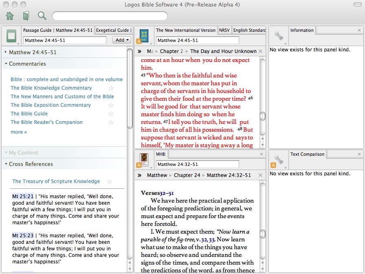Open The Bible Exposition Commentary link

pos(51,105)
